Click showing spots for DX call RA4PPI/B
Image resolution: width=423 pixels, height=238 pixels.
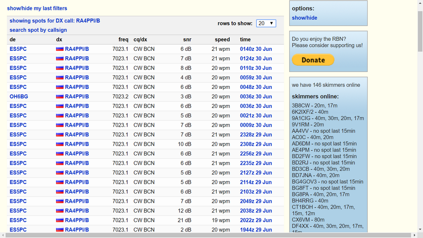click(55, 21)
